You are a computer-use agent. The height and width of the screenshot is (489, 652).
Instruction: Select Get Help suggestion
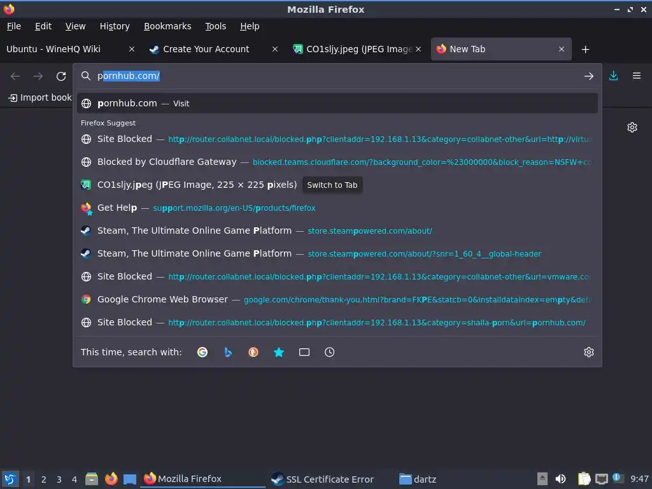coord(337,208)
